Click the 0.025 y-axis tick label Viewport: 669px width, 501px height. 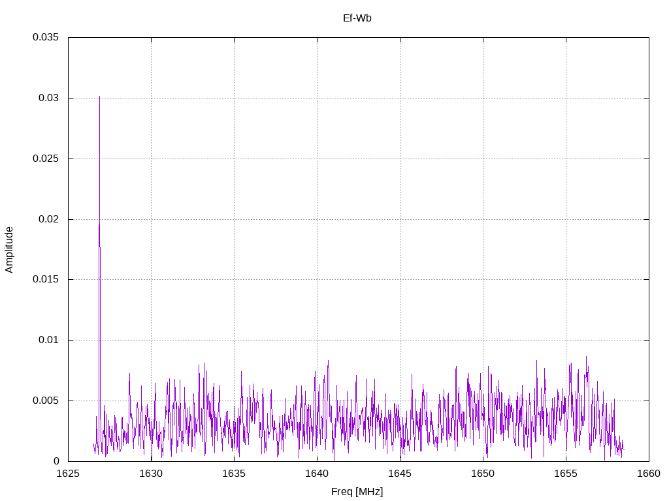pos(46,159)
